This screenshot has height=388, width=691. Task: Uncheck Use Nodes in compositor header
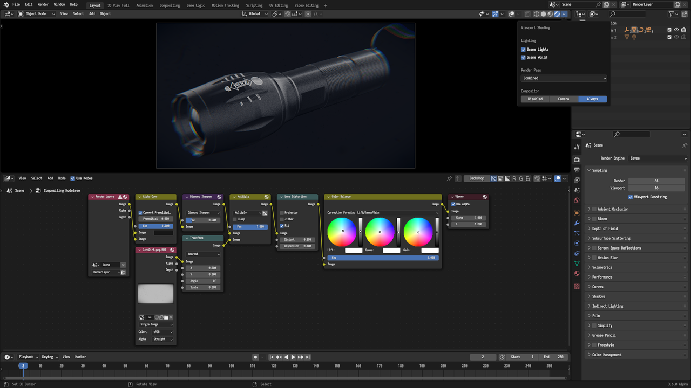pos(73,178)
